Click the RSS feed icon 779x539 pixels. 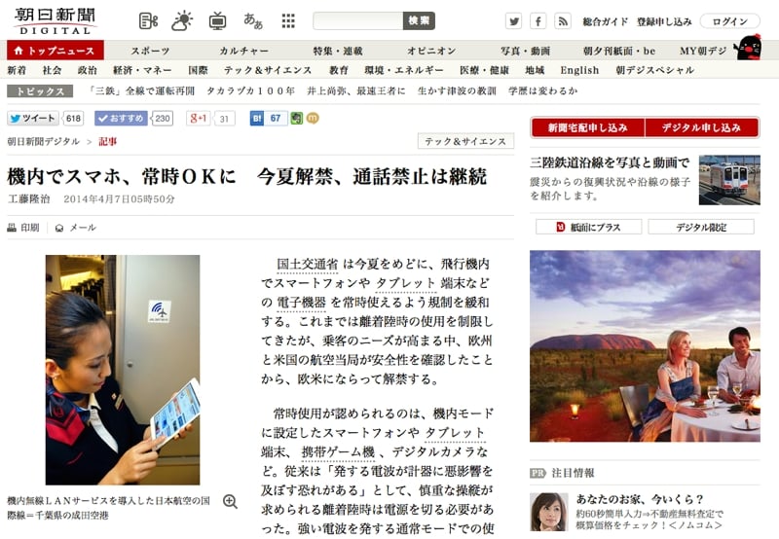pyautogui.click(x=563, y=21)
